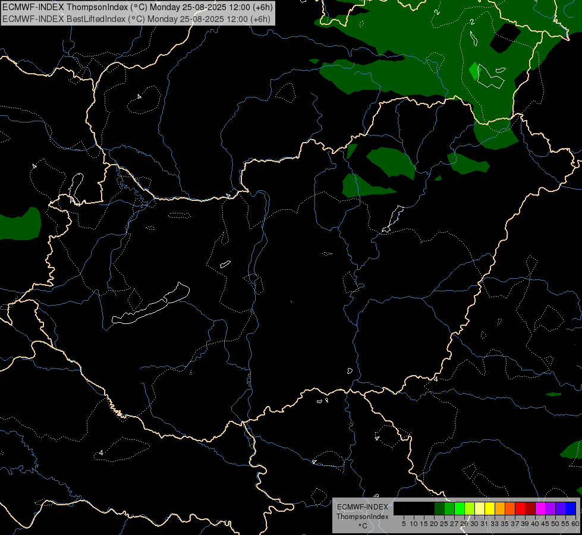
Task: Click the legend tick value '60'
Action: point(575,524)
